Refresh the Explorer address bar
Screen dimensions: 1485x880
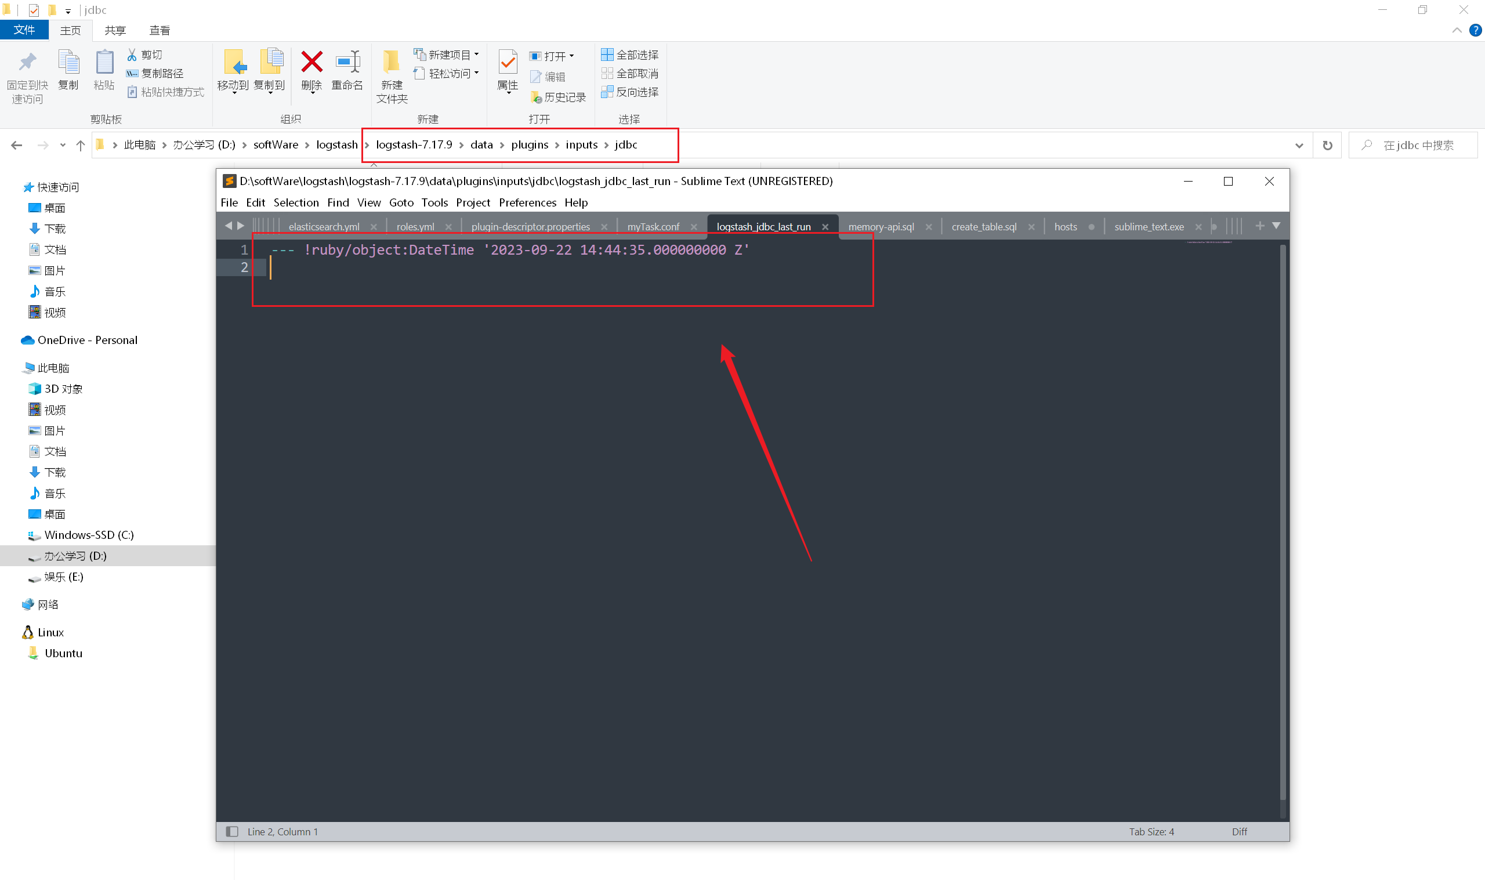tap(1327, 145)
